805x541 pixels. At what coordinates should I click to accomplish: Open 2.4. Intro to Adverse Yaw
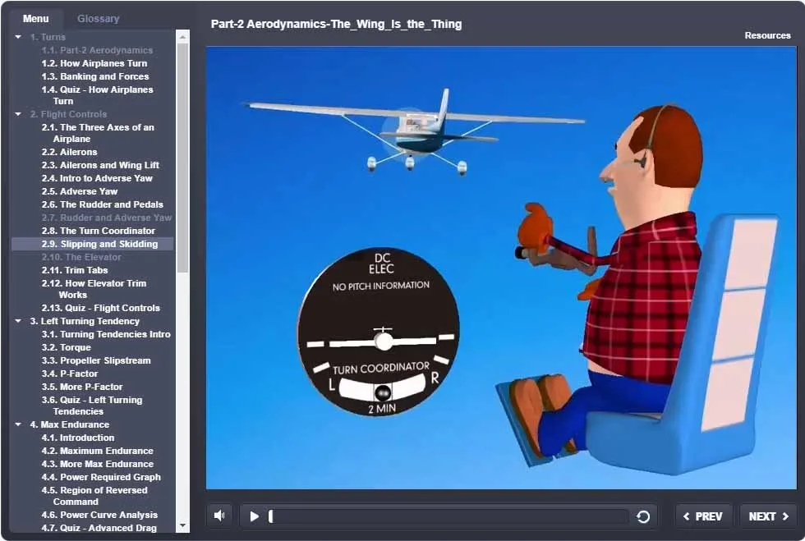(x=97, y=178)
